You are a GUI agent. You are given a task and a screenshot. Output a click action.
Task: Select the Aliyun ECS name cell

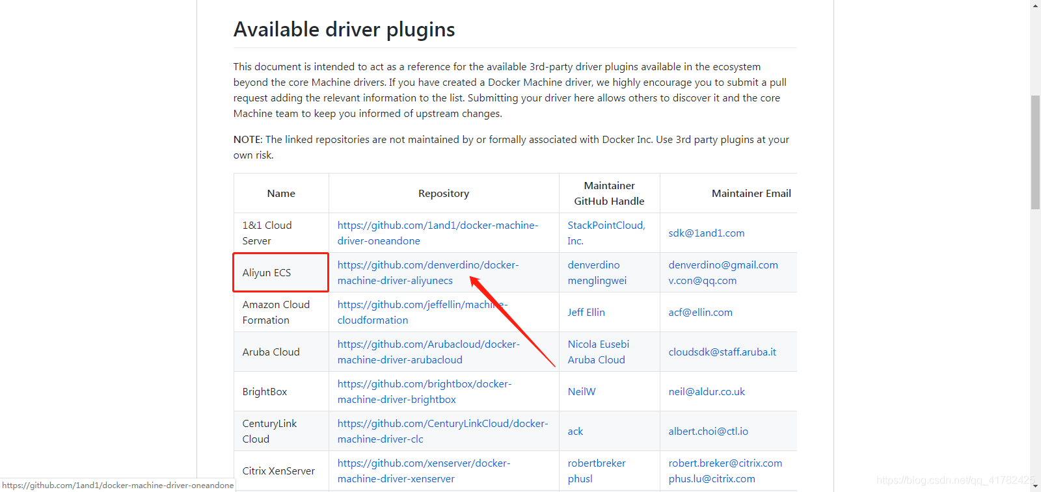pyautogui.click(x=281, y=272)
